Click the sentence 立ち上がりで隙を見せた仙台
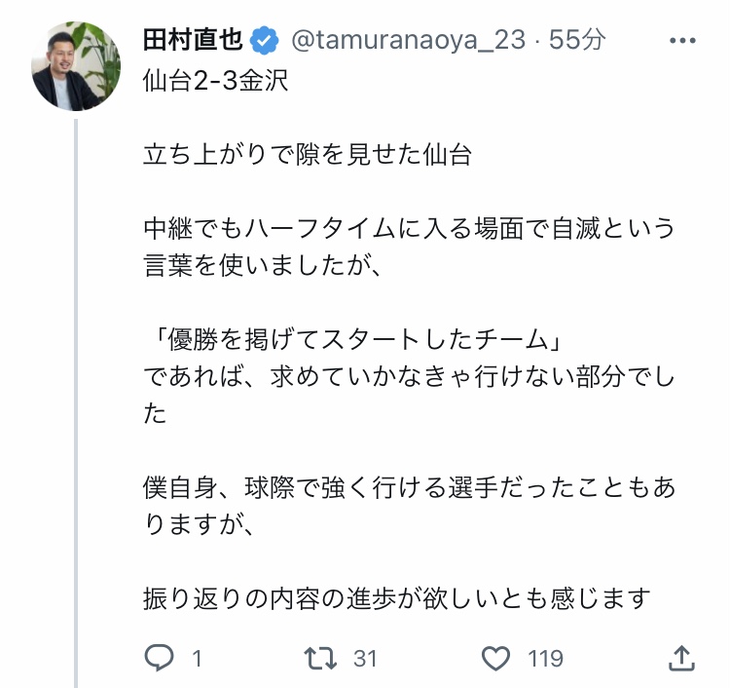 308,155
